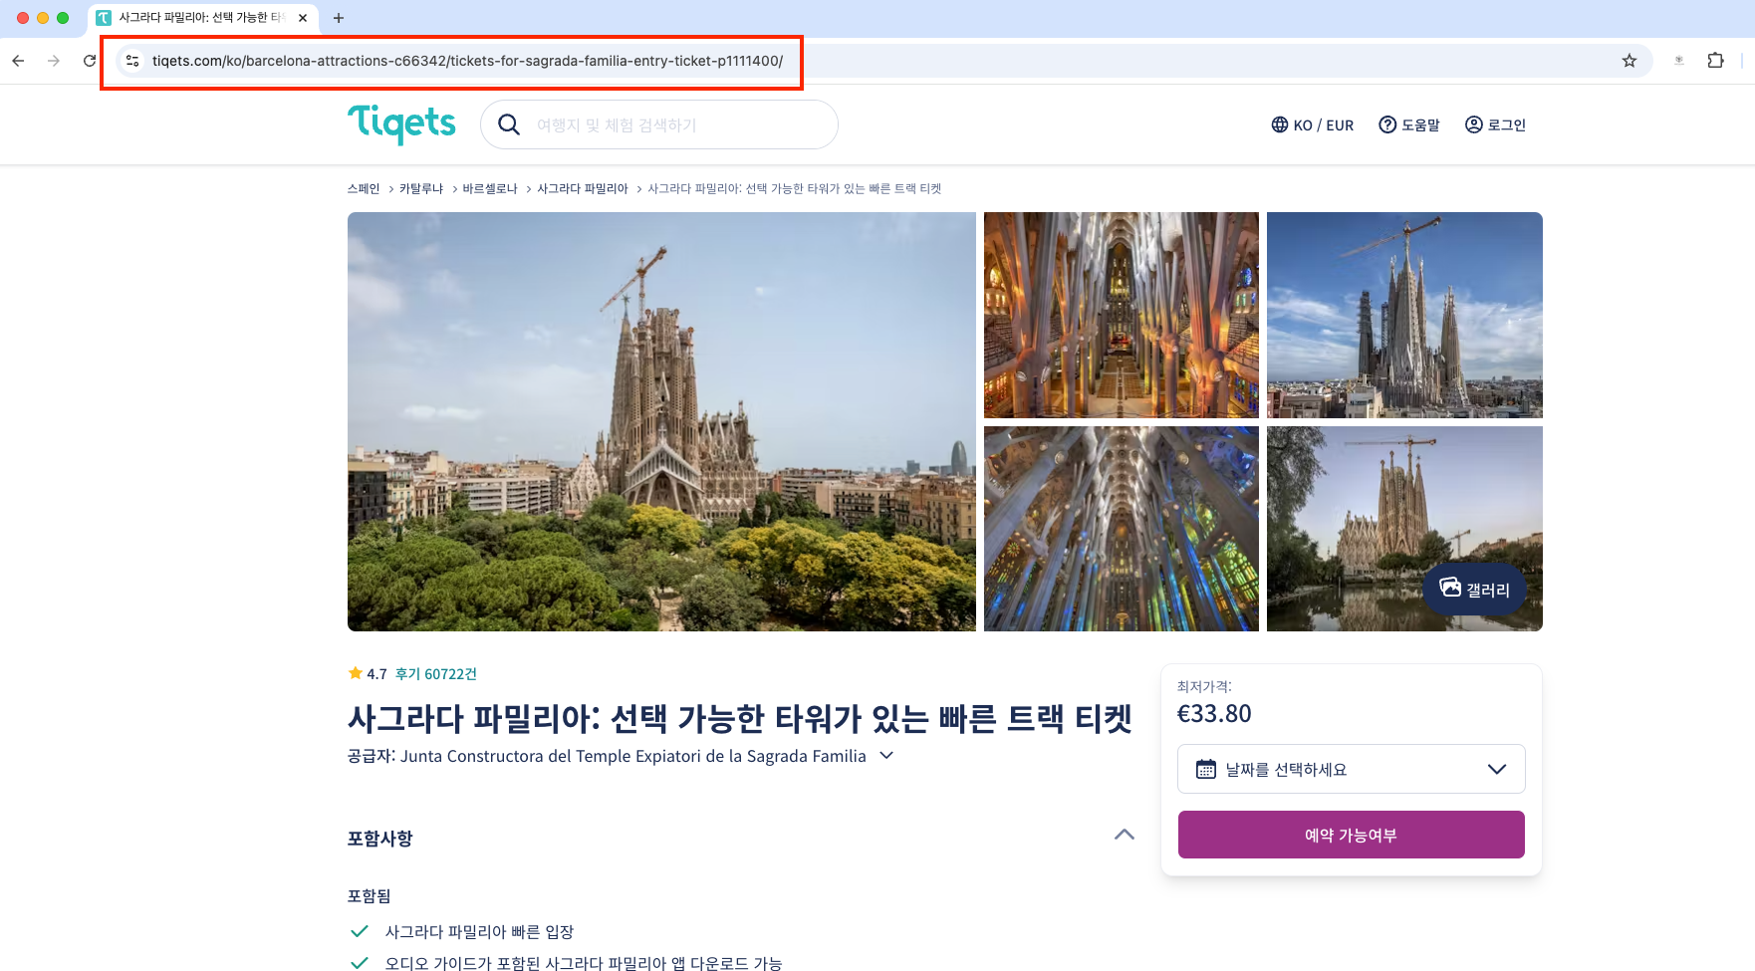Select the 바르셀로나 breadcrumb link
Screen dimensions: 1755x971
[x=490, y=188]
